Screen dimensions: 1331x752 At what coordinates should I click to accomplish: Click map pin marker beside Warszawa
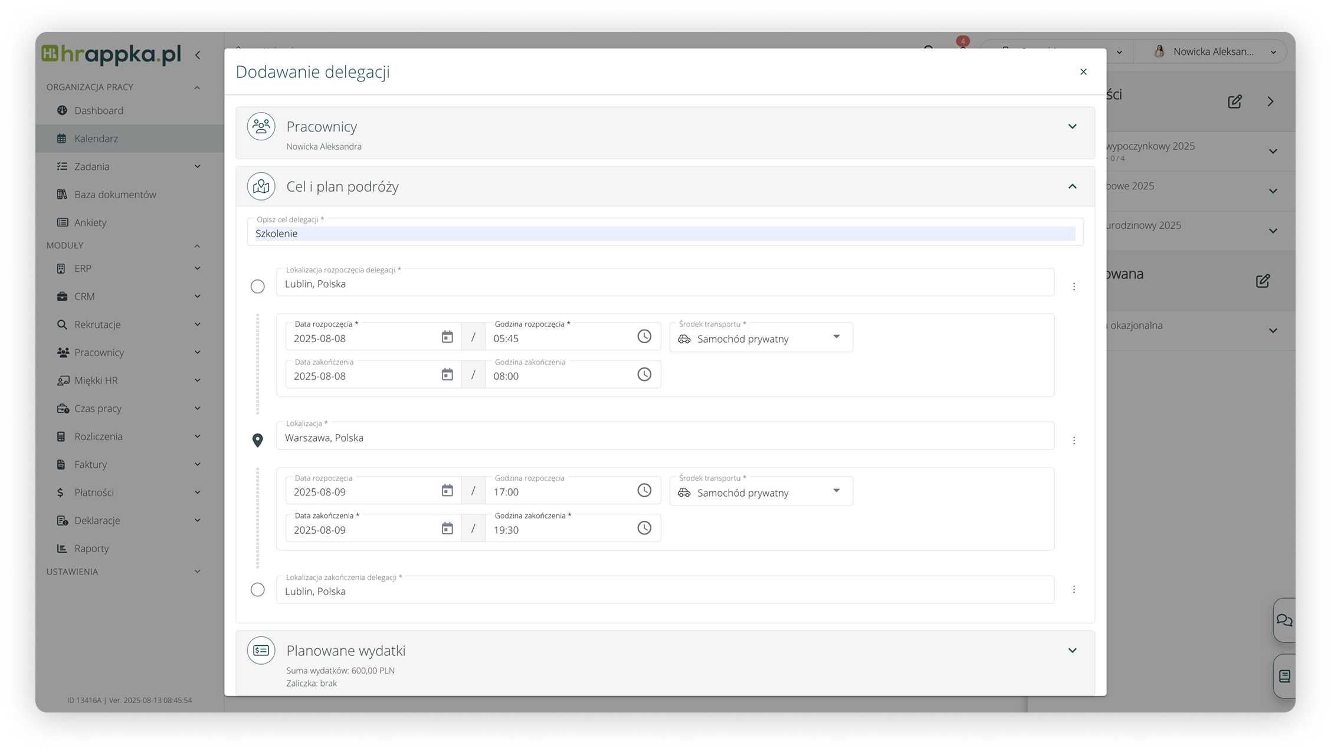point(258,441)
